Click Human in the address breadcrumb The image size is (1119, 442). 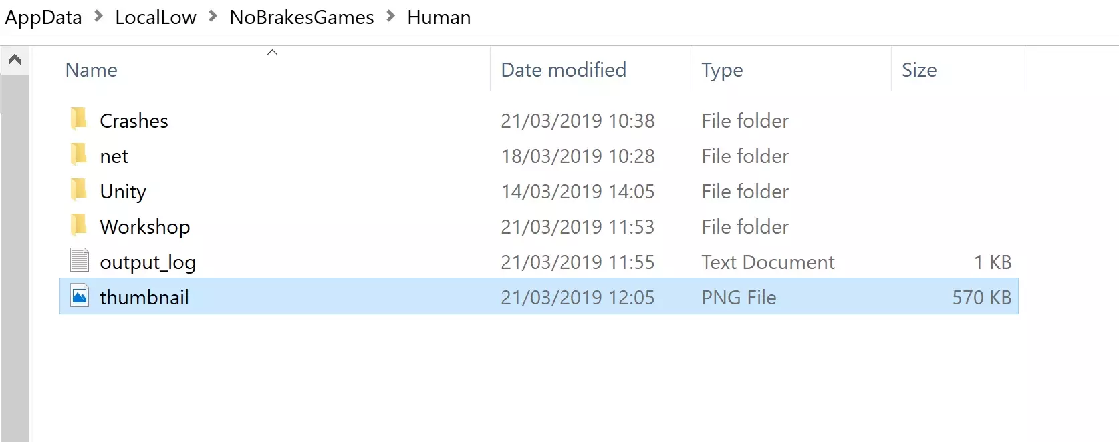(x=439, y=17)
